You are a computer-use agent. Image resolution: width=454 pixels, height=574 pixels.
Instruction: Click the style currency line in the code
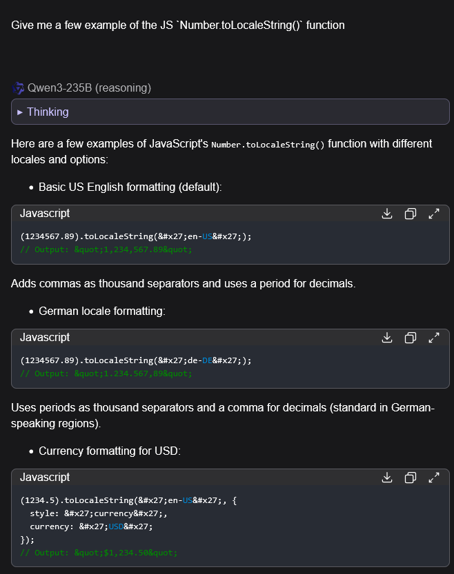[x=99, y=513]
